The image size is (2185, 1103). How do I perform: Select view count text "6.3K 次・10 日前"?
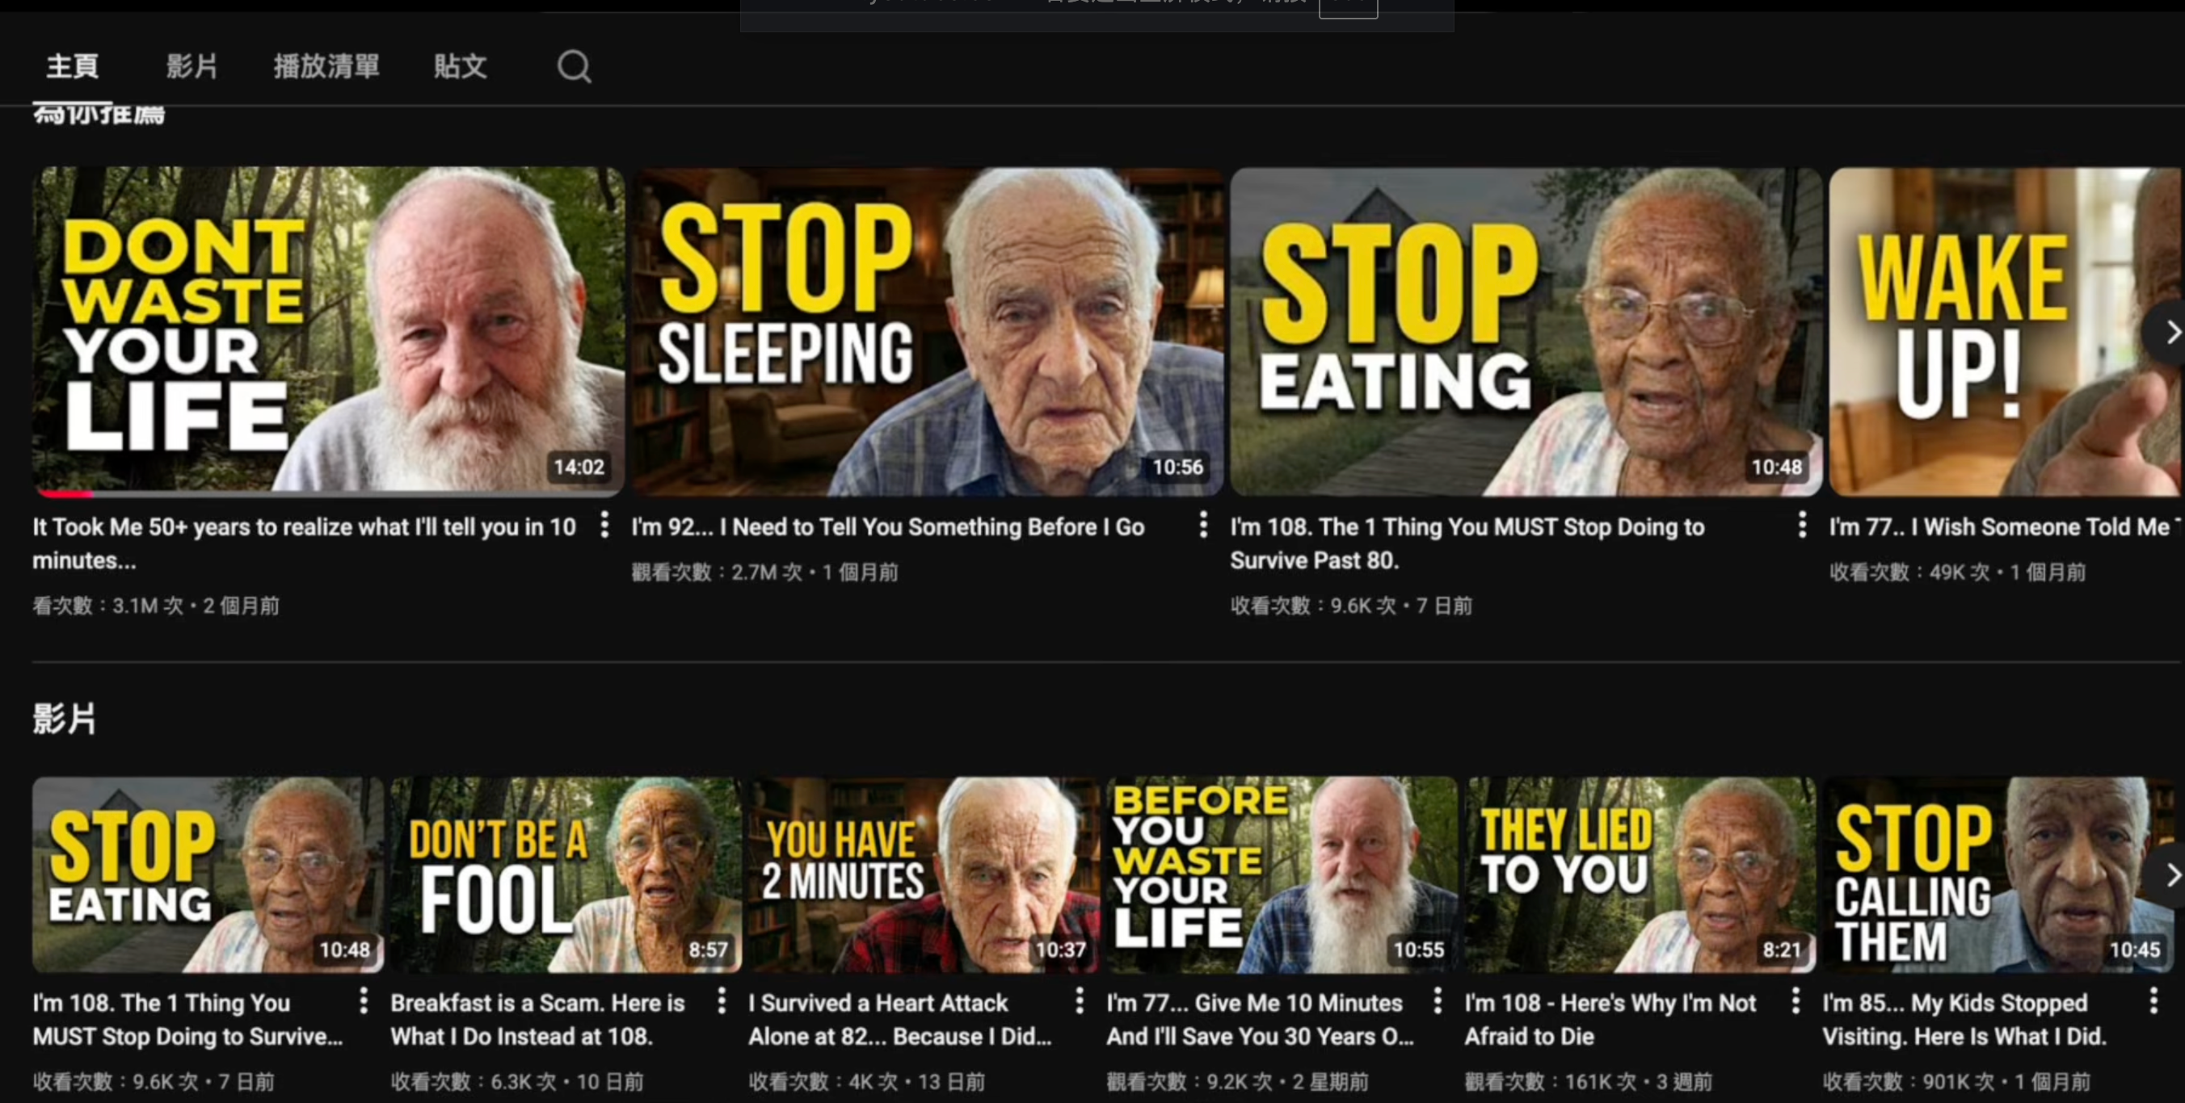(x=566, y=1081)
